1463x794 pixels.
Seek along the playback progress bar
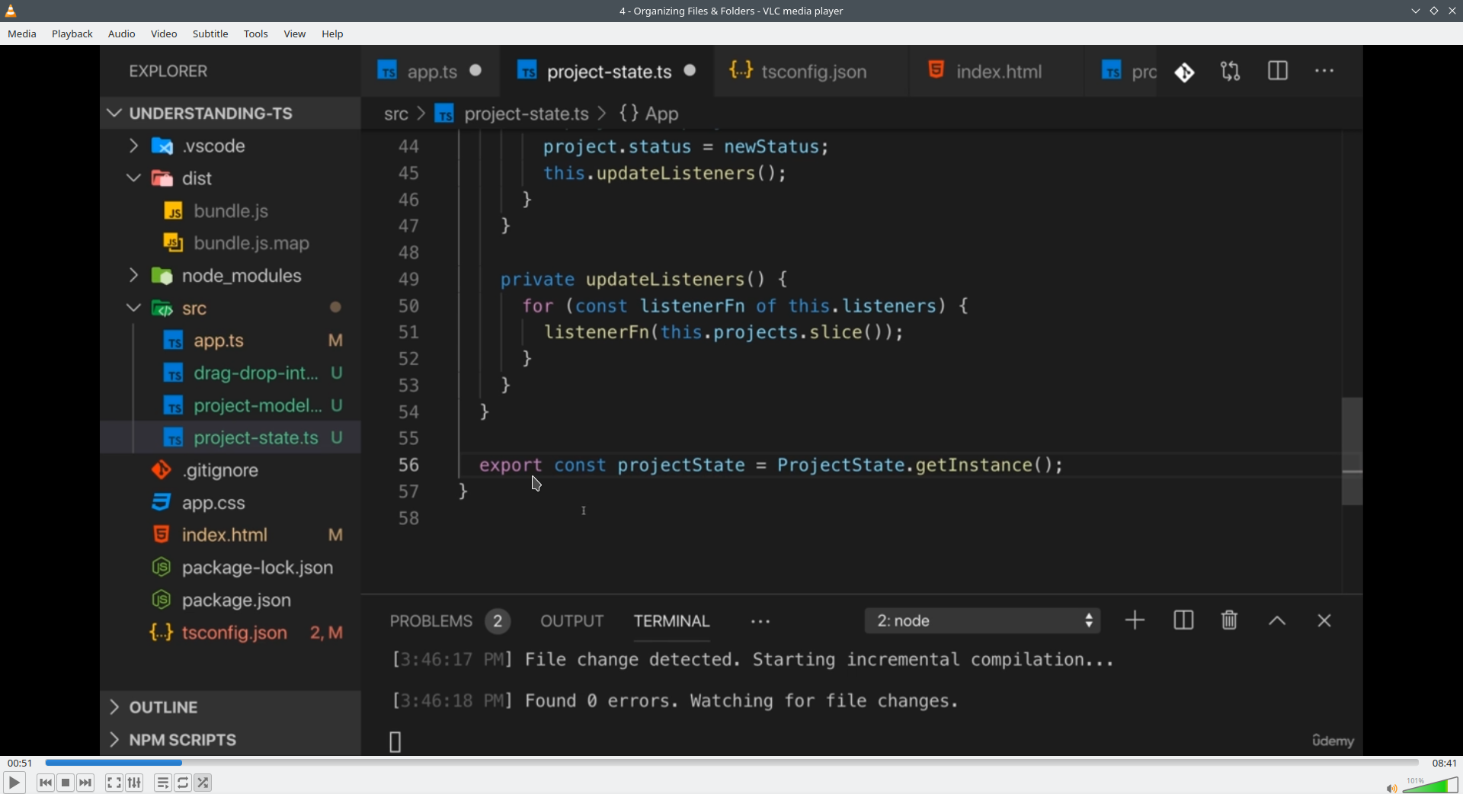click(731, 763)
